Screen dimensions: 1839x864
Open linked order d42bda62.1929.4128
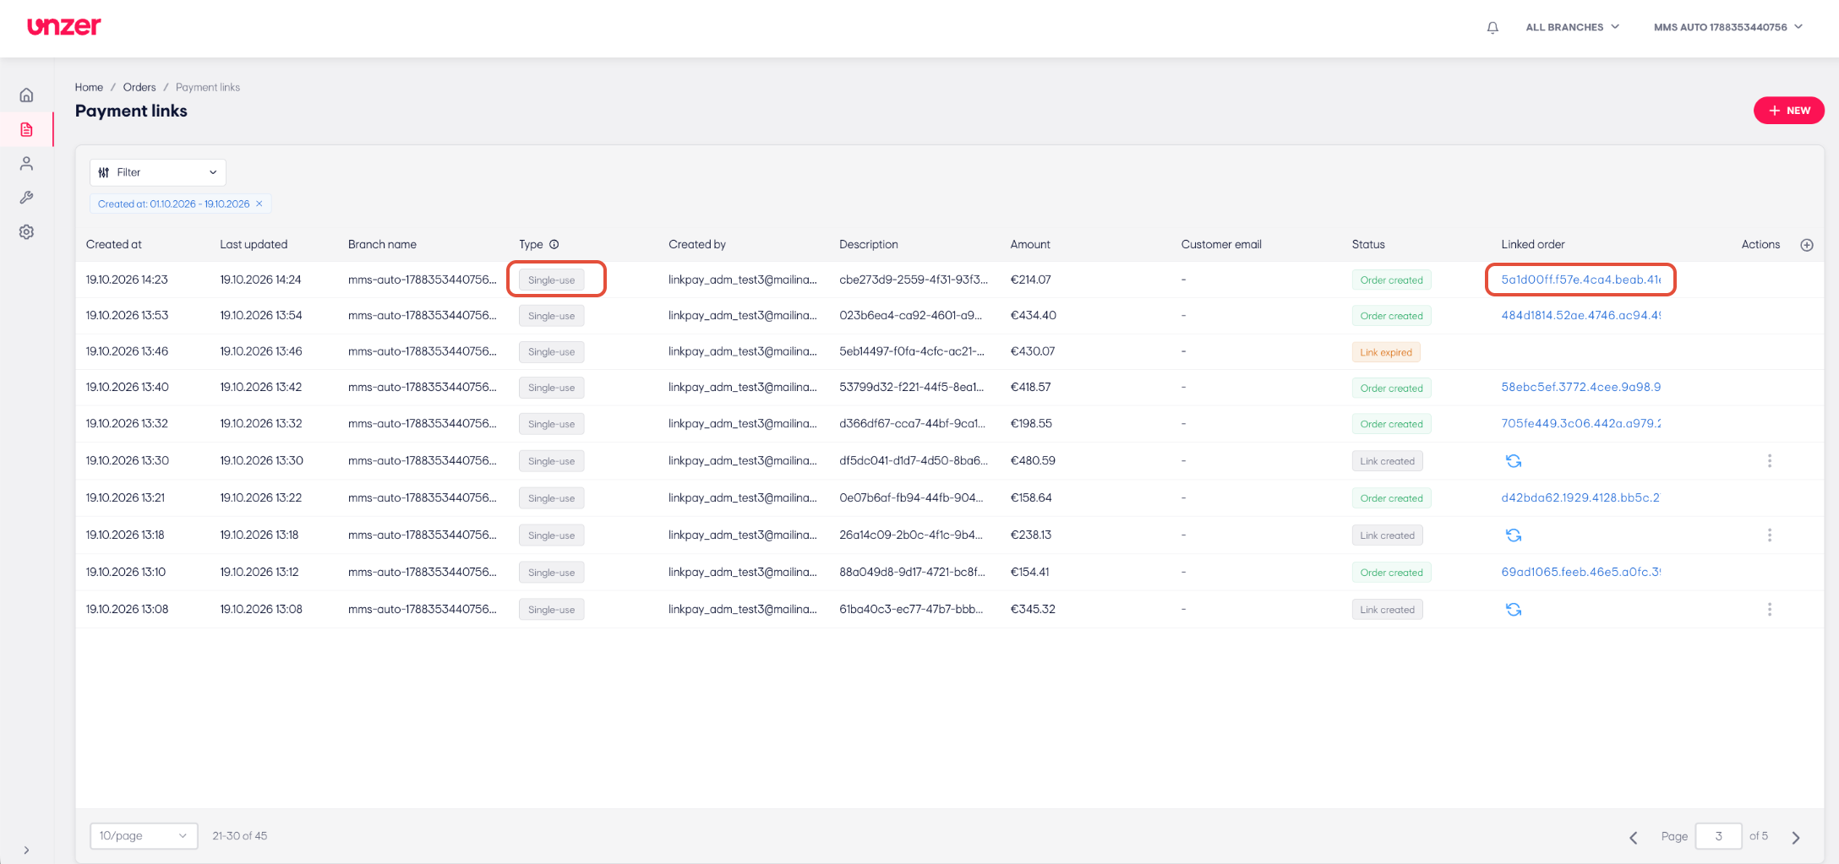[x=1580, y=497]
